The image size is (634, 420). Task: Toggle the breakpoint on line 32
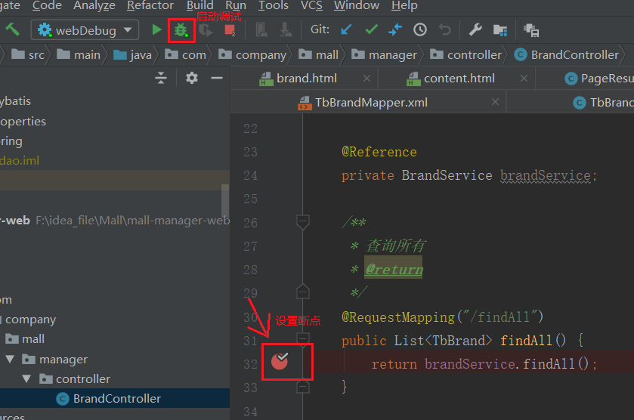tap(280, 361)
